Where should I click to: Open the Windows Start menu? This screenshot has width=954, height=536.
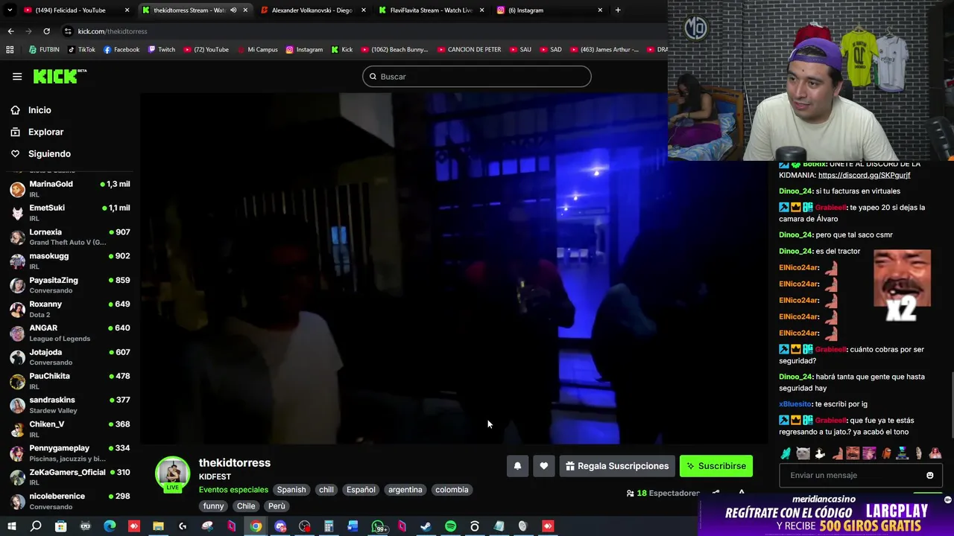click(x=11, y=526)
